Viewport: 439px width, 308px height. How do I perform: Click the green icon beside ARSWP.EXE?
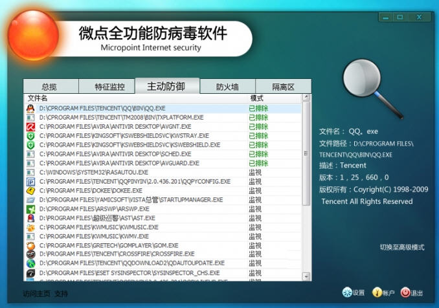point(30,209)
